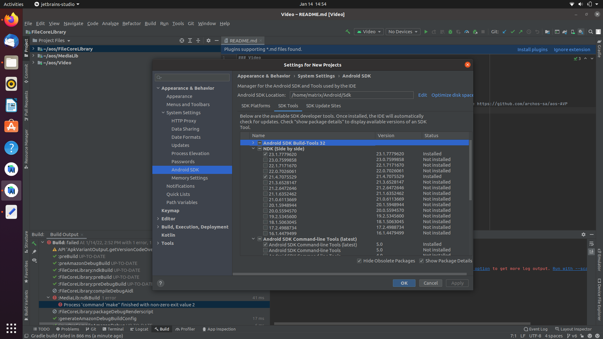Run the Video app configuration
Viewport: 603px width, 339px height.
point(426,32)
